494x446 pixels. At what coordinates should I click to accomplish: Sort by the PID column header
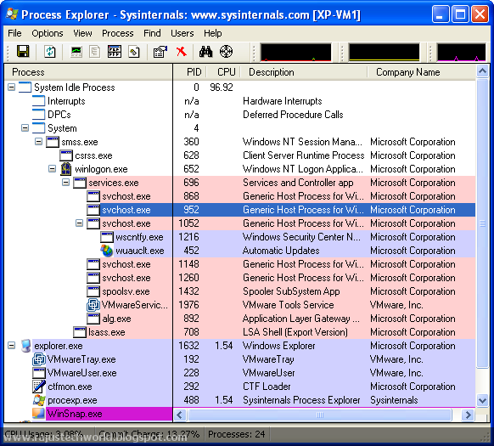pyautogui.click(x=190, y=72)
